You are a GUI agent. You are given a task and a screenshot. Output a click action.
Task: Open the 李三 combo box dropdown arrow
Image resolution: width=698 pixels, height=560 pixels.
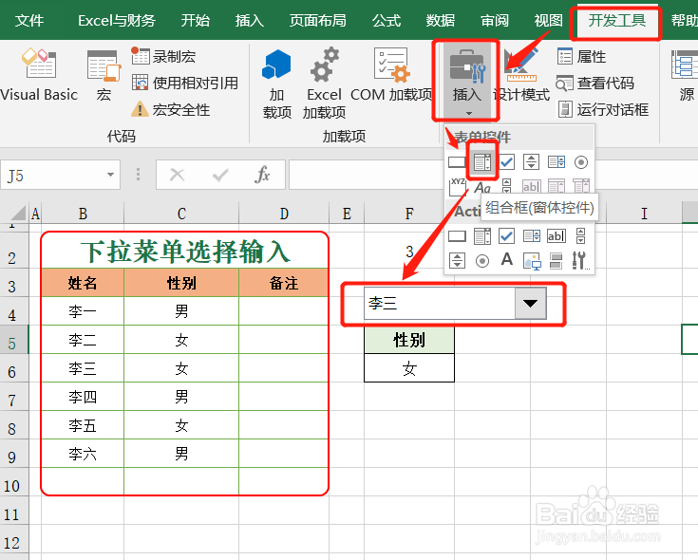(530, 304)
